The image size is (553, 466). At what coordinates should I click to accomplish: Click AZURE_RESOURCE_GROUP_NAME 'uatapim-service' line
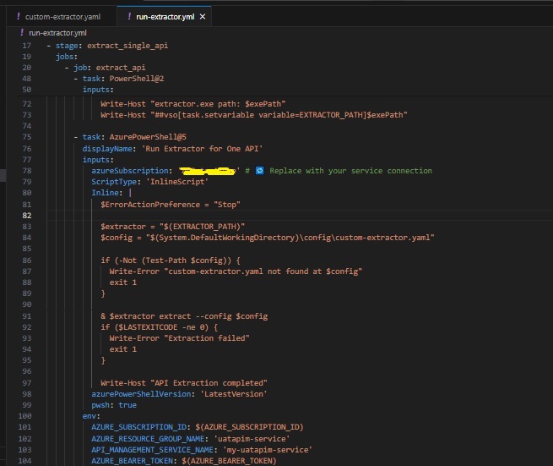[191, 439]
